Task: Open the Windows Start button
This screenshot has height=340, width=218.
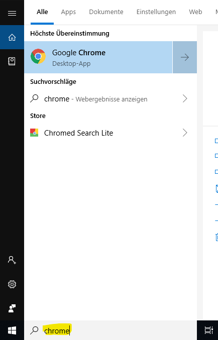Action: 12,330
